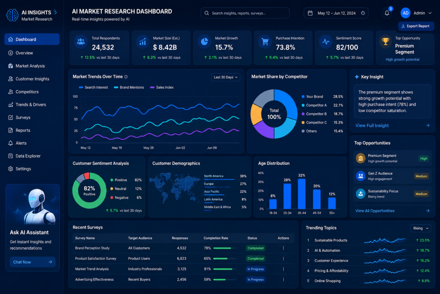Viewport: 440px width, 294px height.
Task: Open actions menu for Product Satisfaction Survey
Action: [284, 259]
